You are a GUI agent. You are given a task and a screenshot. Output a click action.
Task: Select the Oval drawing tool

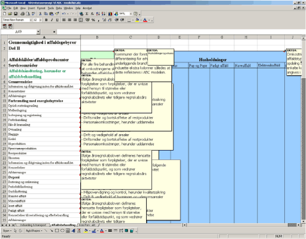point(62,231)
